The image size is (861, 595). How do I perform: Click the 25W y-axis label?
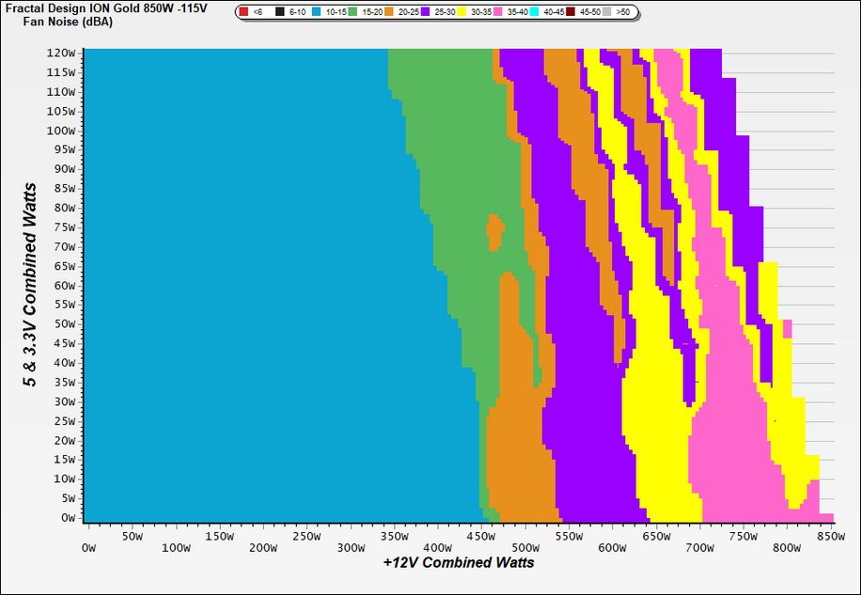click(64, 421)
